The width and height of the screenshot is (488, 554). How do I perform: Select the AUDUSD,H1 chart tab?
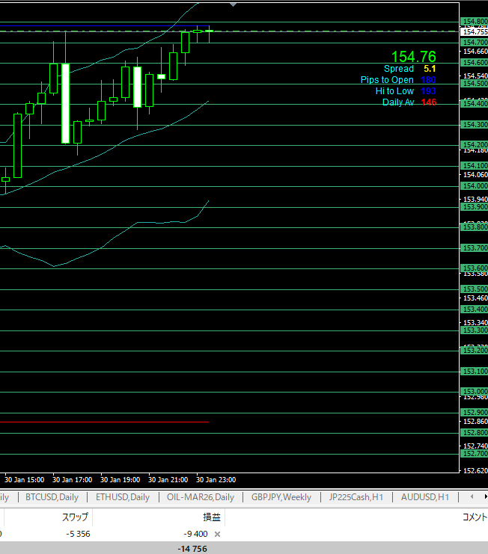425,496
